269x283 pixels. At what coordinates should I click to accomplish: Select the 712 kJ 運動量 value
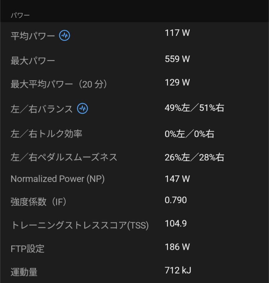point(178,270)
